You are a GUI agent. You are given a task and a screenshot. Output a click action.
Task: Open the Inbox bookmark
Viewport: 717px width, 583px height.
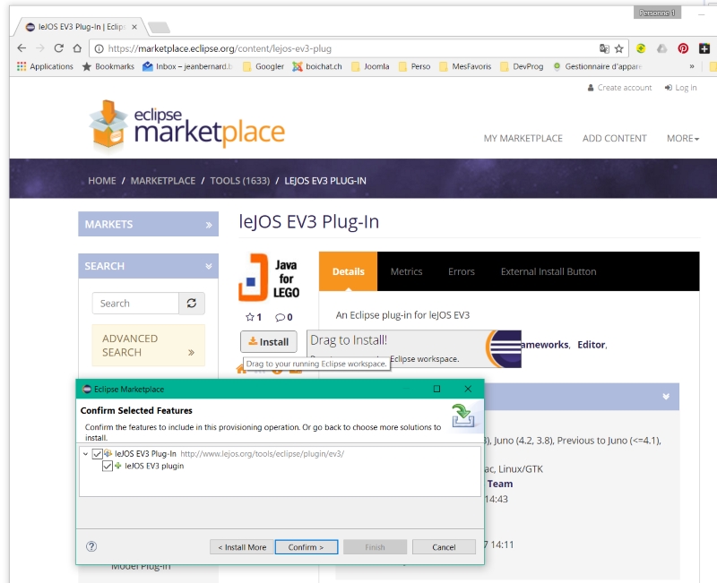click(187, 66)
